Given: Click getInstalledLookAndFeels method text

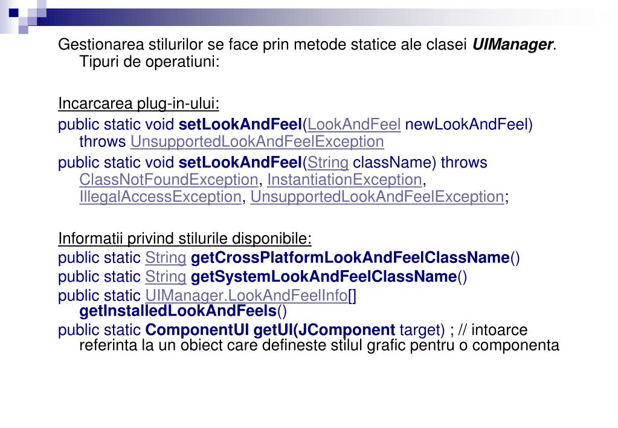Looking at the screenshot, I should [x=178, y=311].
